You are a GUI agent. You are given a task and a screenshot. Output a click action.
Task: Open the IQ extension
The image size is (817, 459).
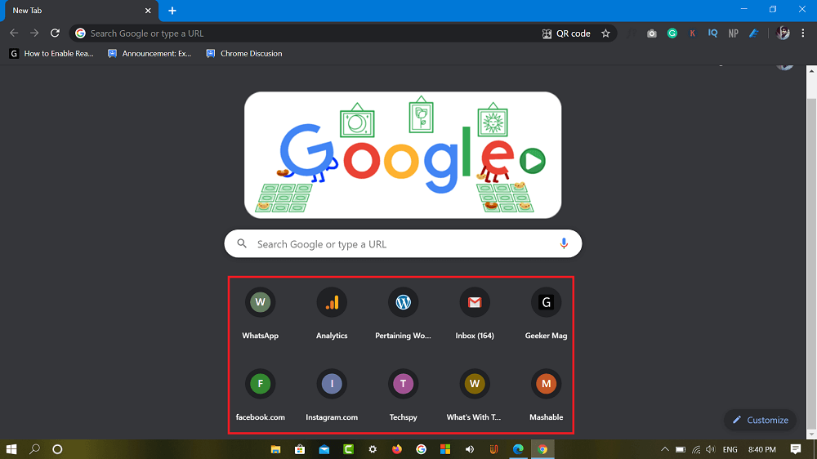pos(712,33)
